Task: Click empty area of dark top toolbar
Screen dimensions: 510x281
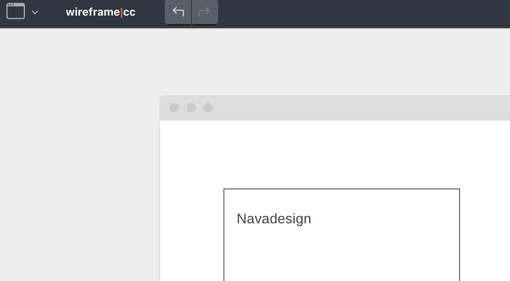Action: click(361, 13)
